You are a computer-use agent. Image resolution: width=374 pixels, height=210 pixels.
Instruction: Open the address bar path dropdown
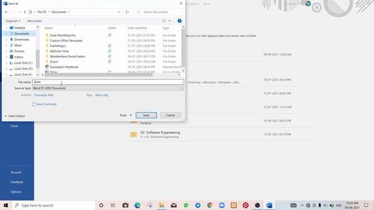pyautogui.click(x=119, y=12)
